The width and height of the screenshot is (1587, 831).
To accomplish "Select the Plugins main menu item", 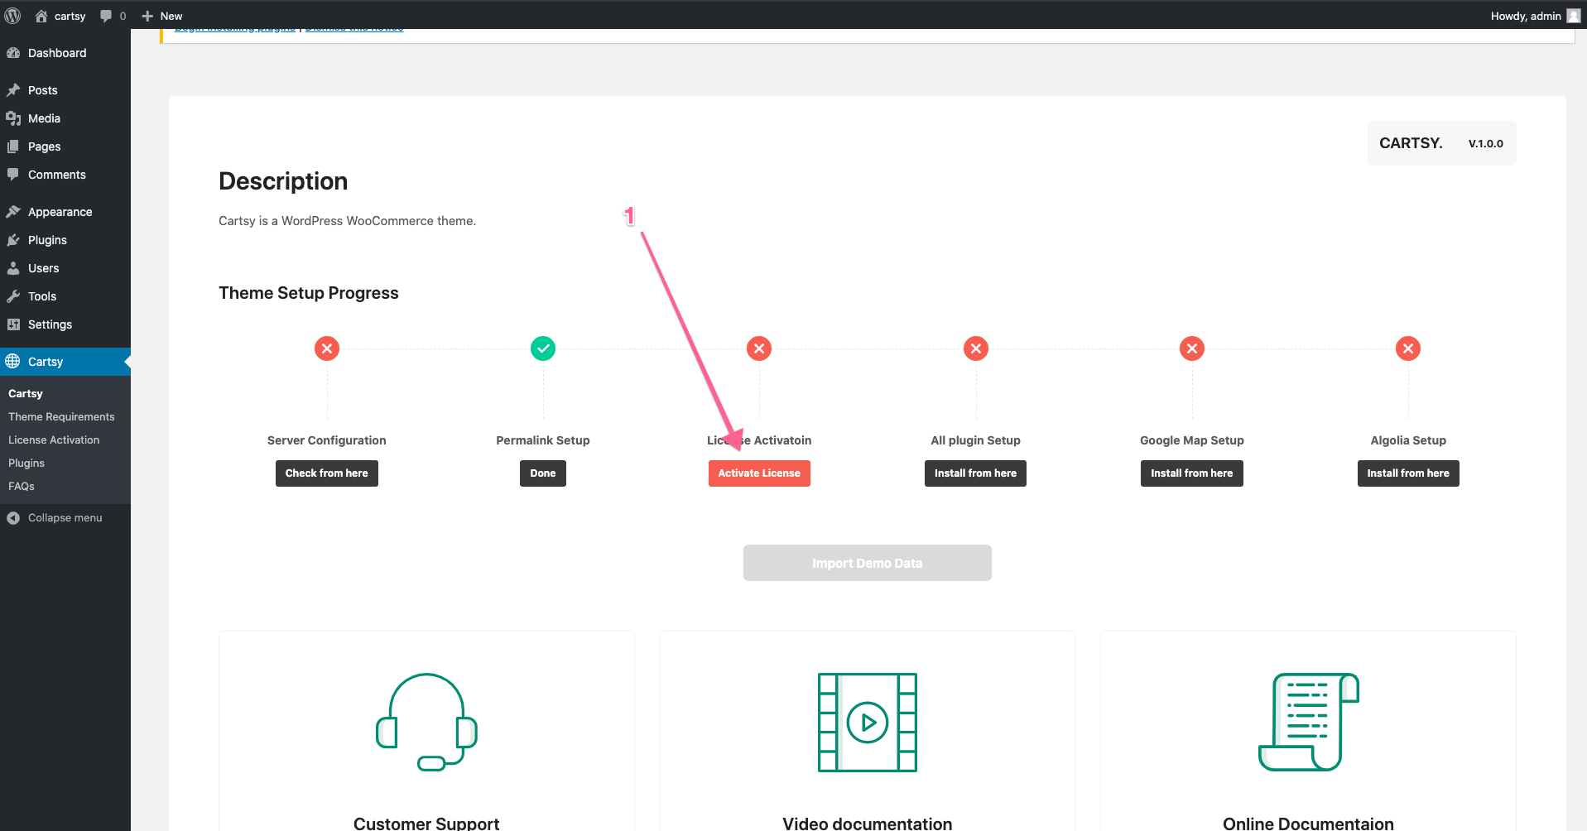I will 65,240.
